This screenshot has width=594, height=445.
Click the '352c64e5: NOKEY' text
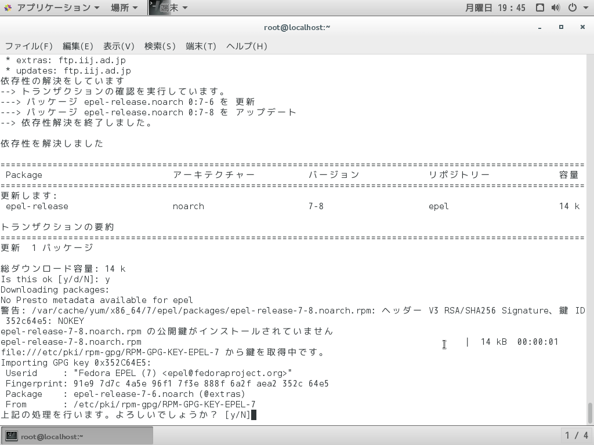click(x=45, y=321)
